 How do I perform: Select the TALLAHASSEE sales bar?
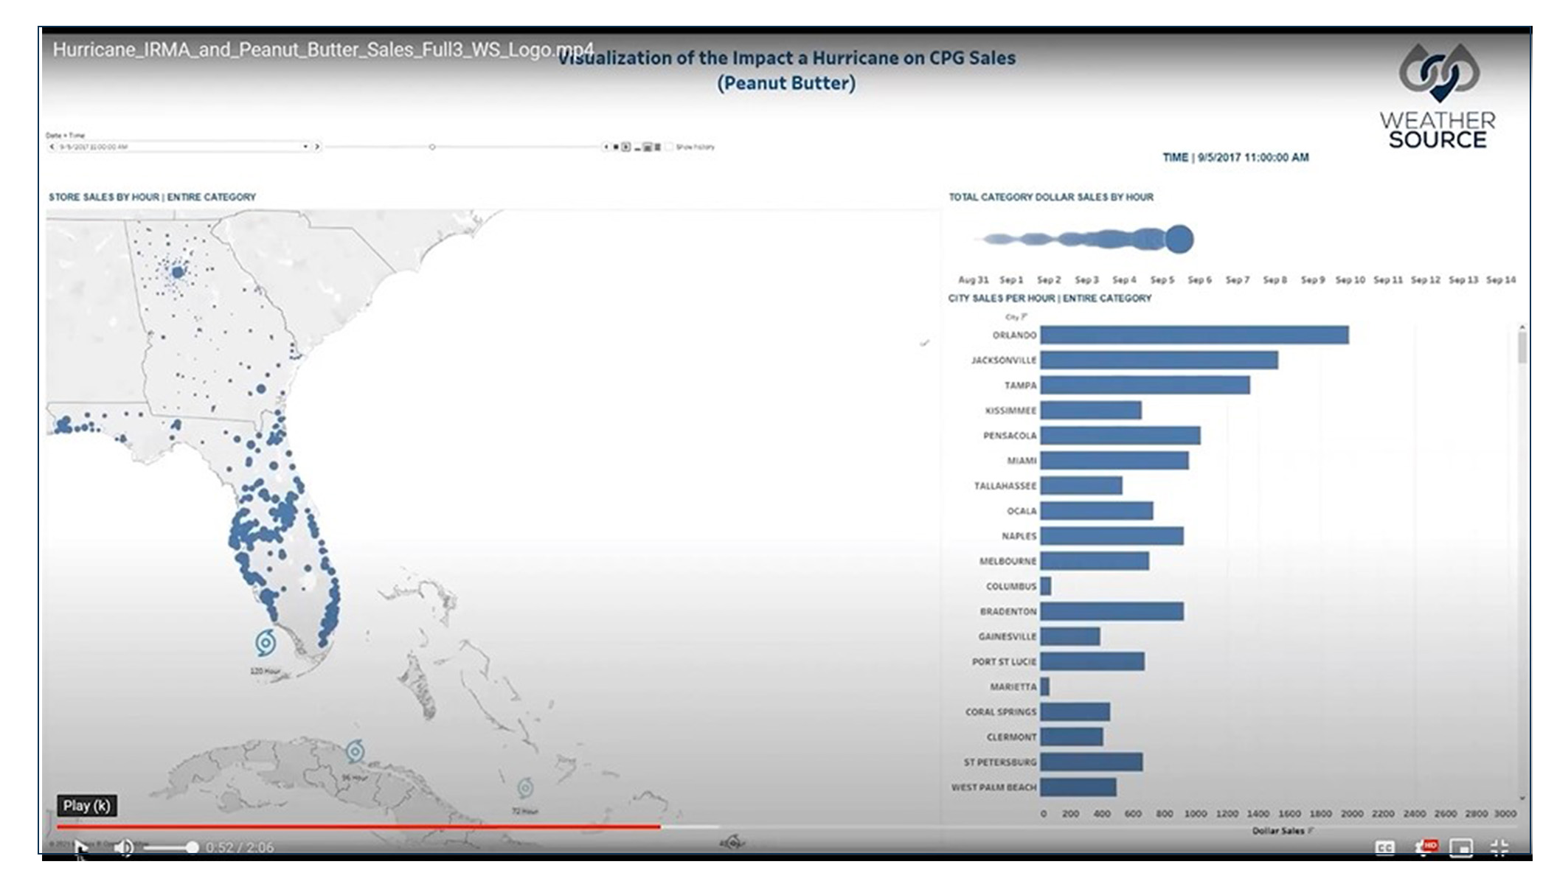1081,485
